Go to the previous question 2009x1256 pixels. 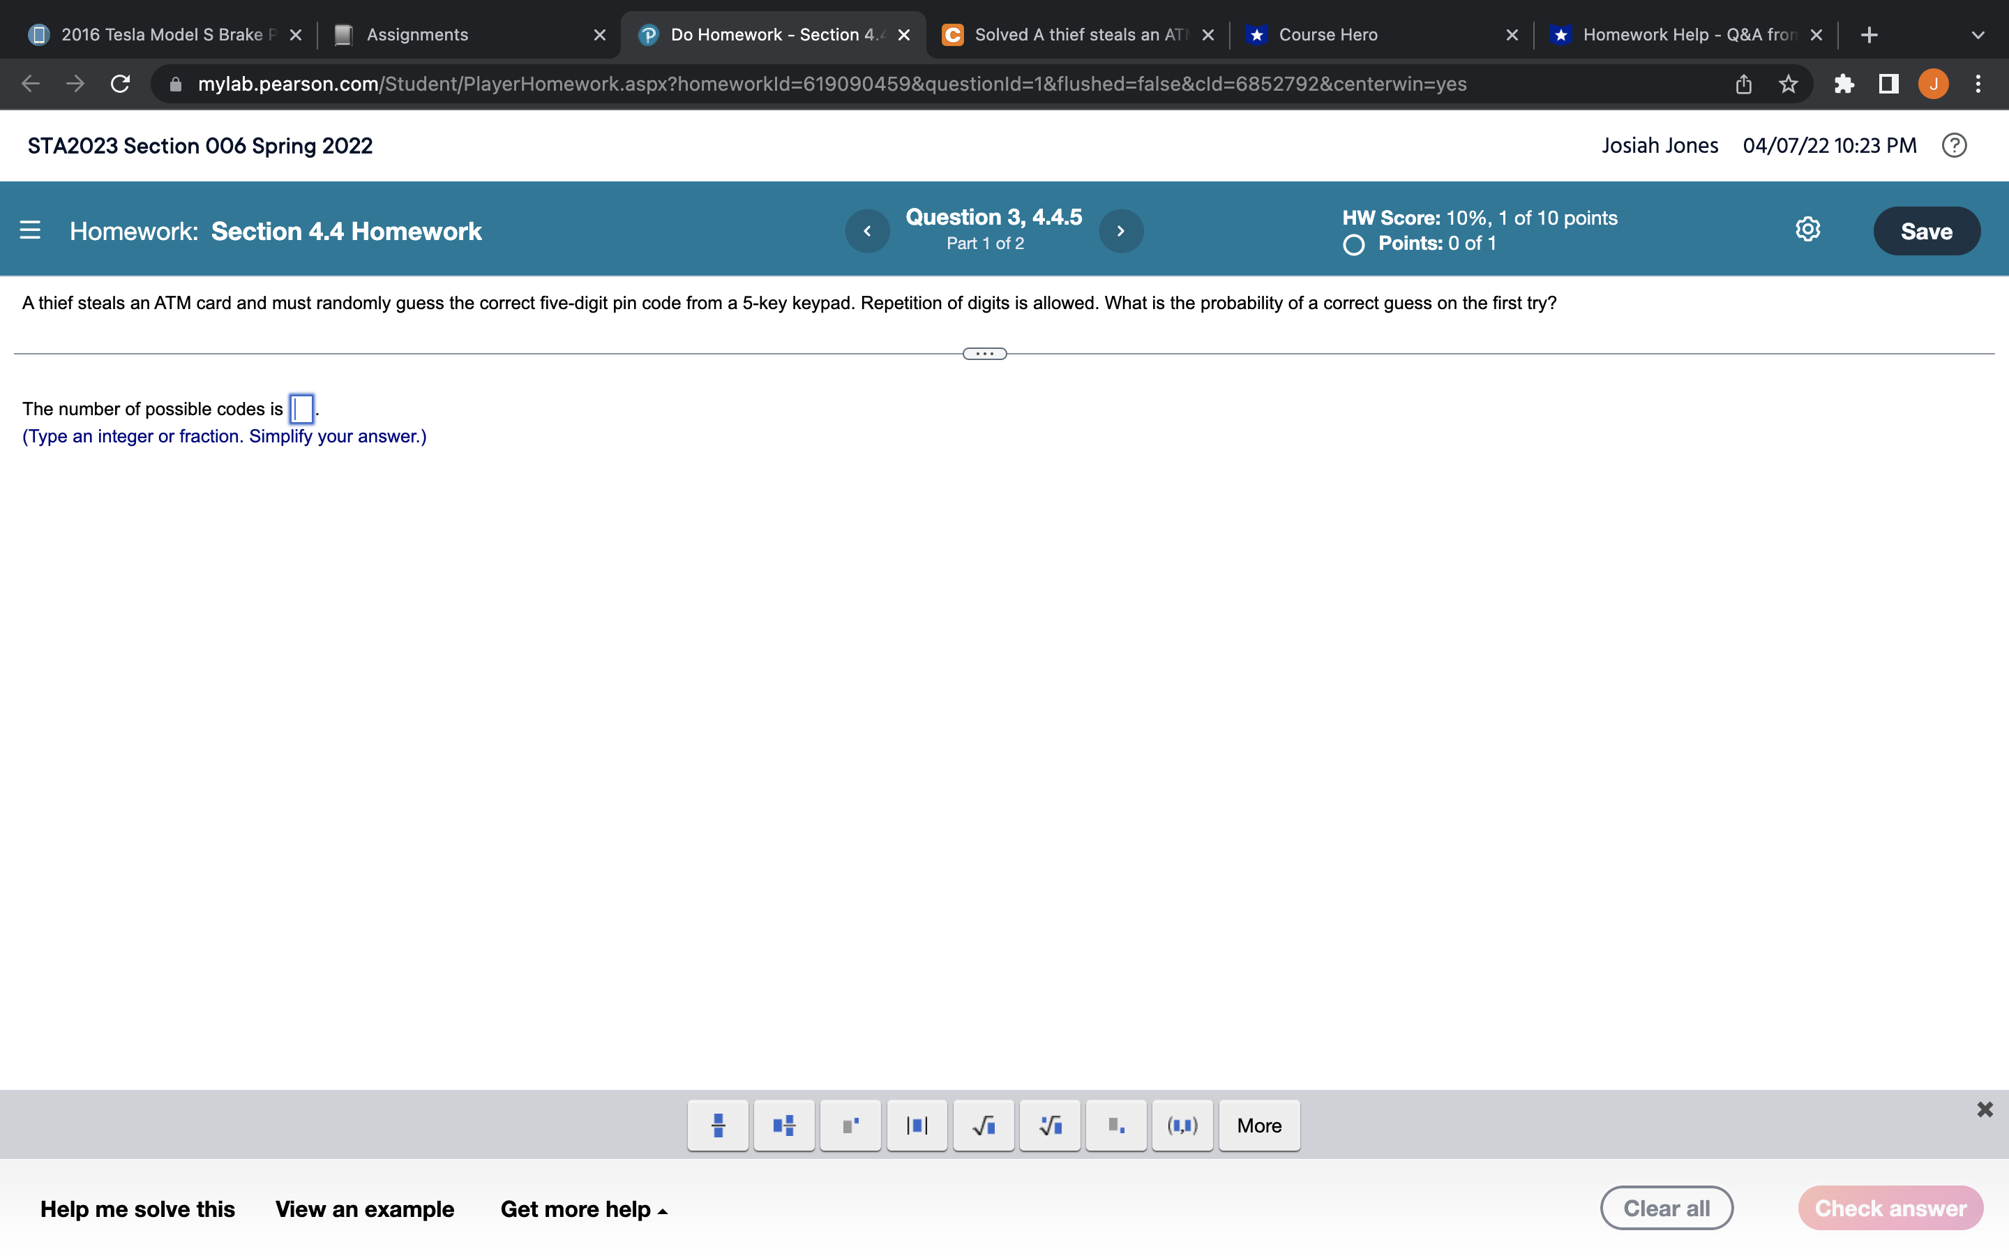(866, 231)
